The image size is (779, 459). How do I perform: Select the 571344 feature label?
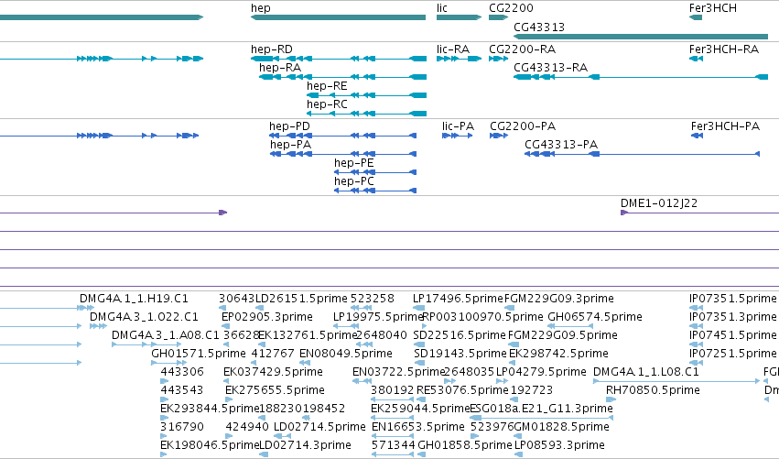pyautogui.click(x=393, y=445)
